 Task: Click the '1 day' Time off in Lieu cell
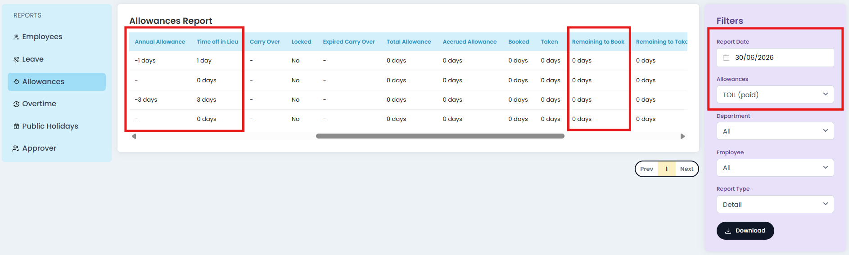tap(204, 61)
